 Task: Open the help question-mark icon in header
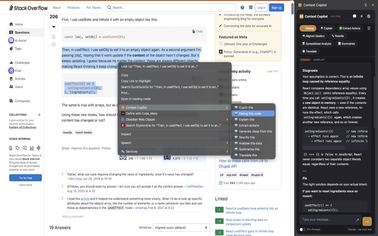click(242, 8)
